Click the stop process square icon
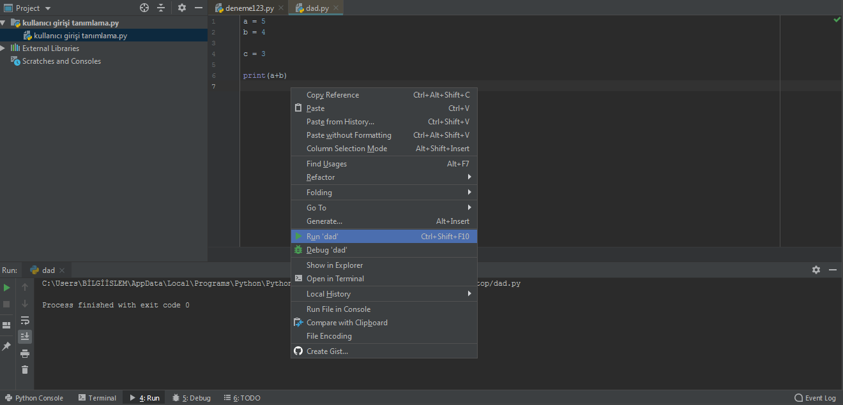 pyautogui.click(x=7, y=304)
